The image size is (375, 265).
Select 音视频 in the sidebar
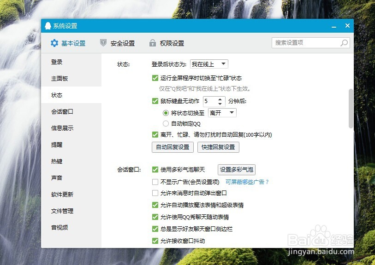[x=59, y=228]
